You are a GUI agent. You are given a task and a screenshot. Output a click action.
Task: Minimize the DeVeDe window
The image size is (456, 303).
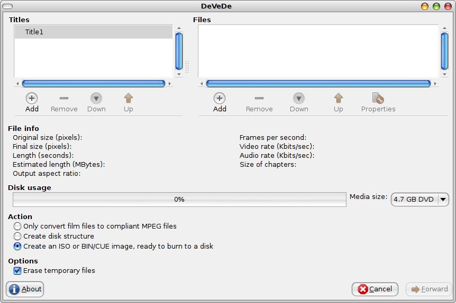pyautogui.click(x=425, y=6)
